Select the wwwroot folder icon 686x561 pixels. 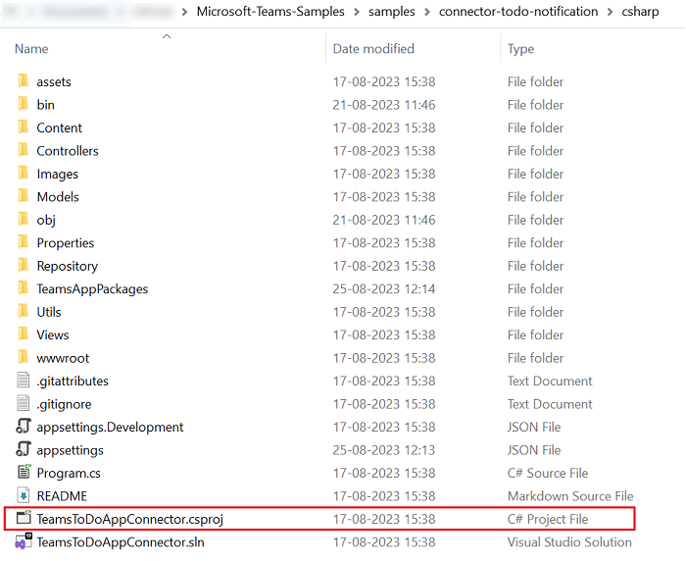click(x=24, y=357)
